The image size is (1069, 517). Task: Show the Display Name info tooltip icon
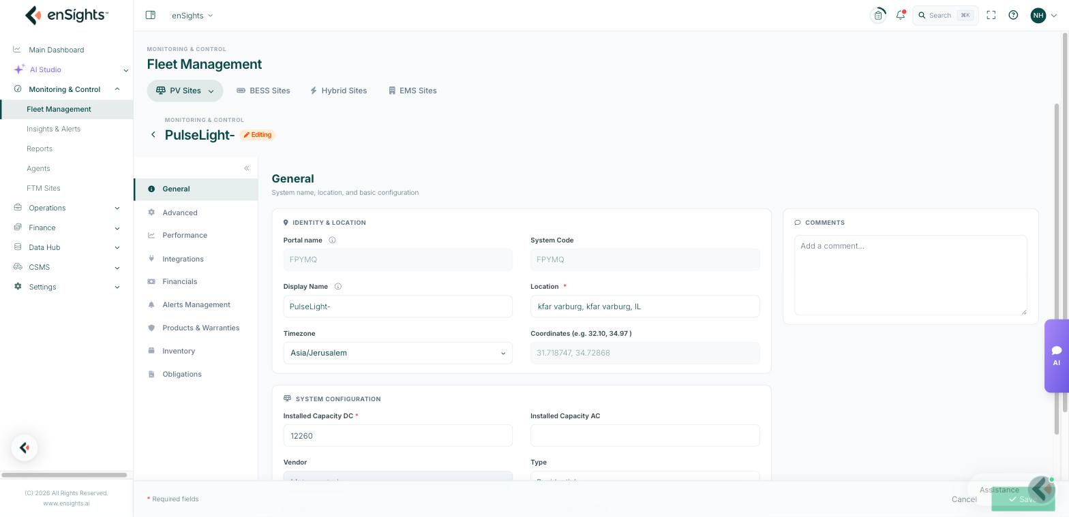[338, 287]
